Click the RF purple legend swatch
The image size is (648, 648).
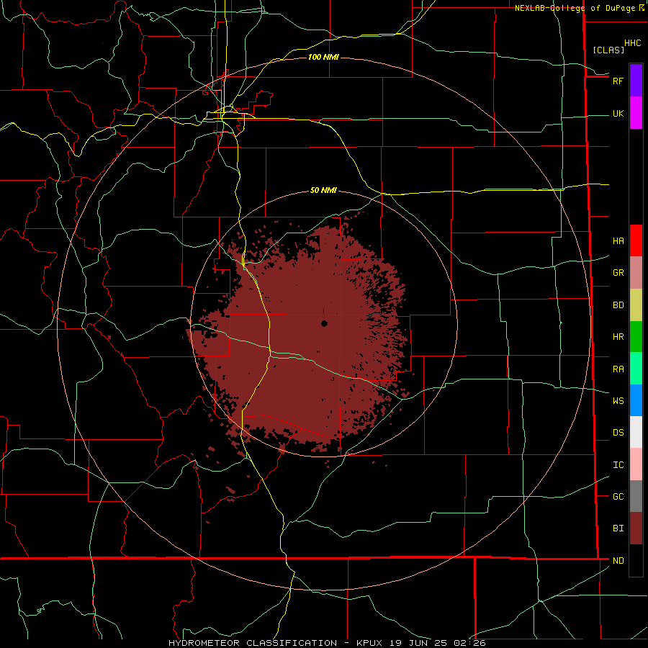[636, 80]
